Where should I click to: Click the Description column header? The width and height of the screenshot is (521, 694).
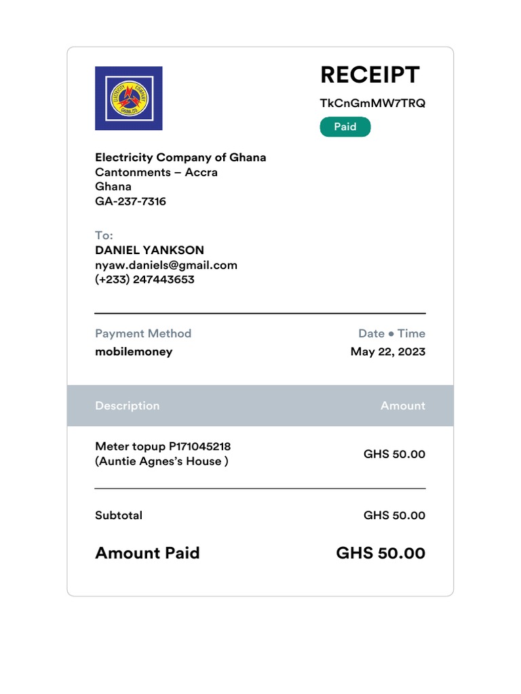pos(127,406)
